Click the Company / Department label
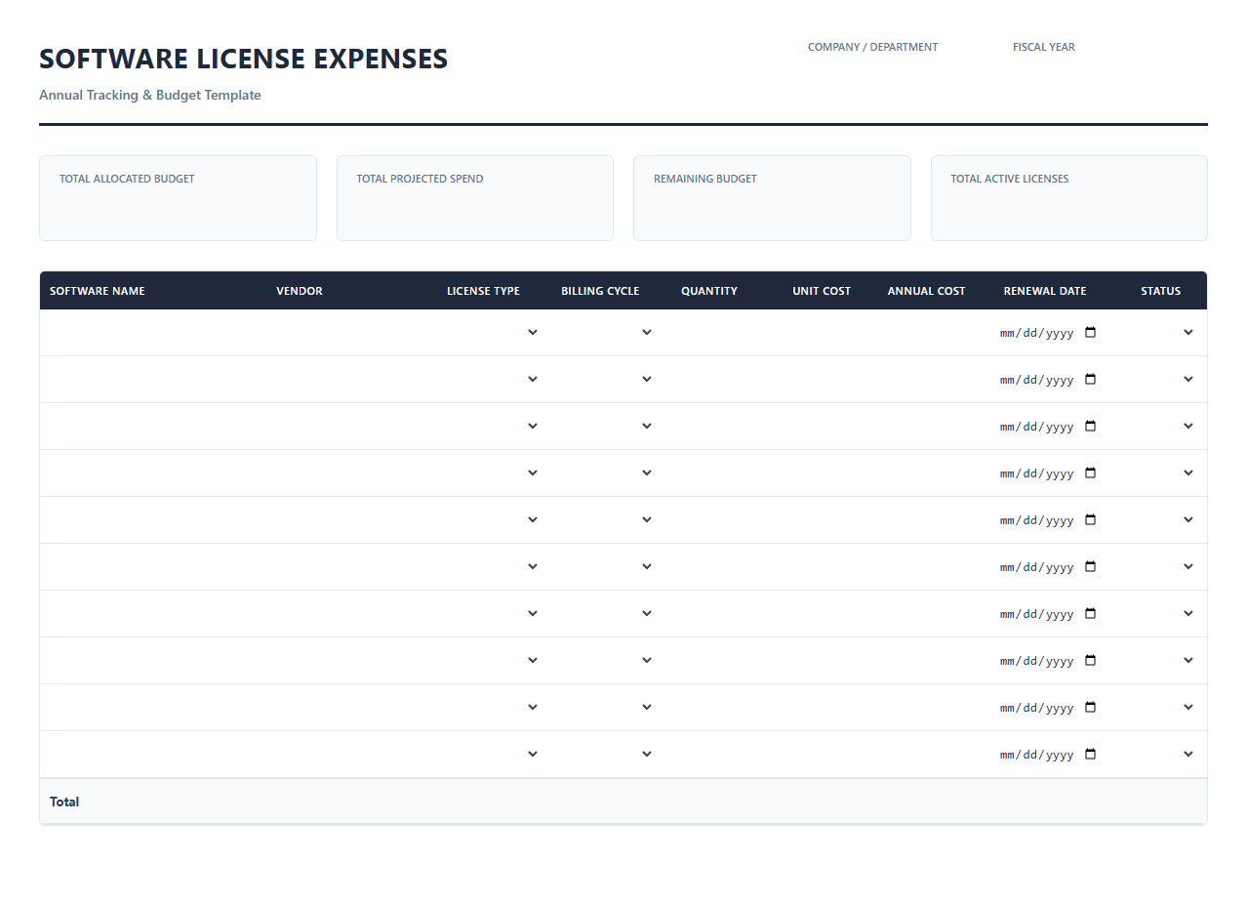 click(872, 47)
